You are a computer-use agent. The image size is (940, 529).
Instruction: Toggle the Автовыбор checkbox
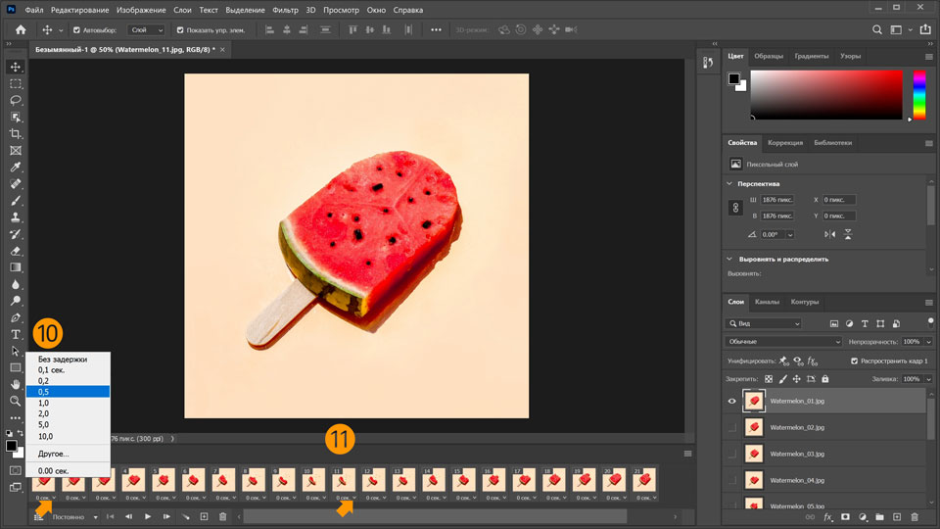pyautogui.click(x=77, y=30)
